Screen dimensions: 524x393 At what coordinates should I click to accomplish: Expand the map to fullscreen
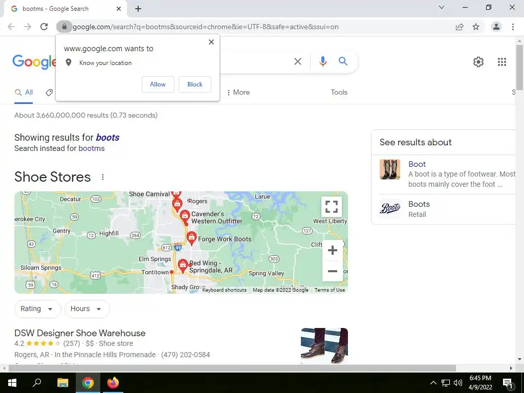[x=331, y=207]
